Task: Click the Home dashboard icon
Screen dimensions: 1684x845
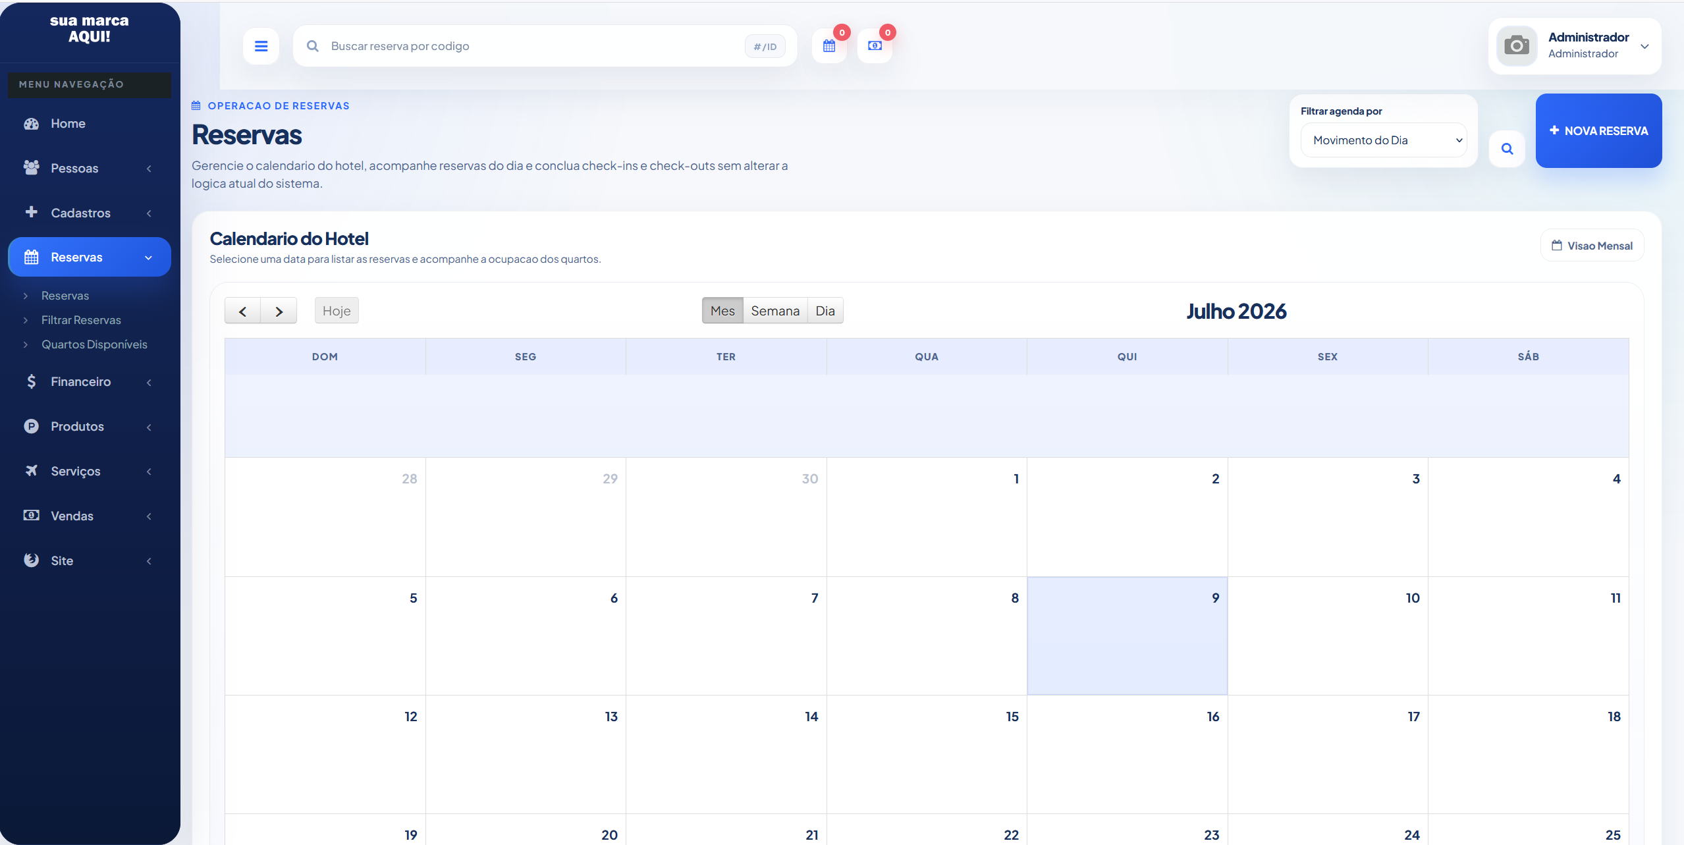Action: coord(31,124)
